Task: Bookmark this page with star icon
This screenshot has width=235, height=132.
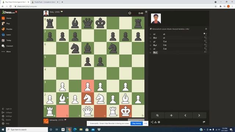Action: 216,7
